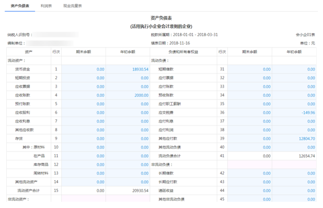The image size is (323, 208).
Task: Click 其他流动资产 期末余额 field
Action: [x=83, y=182]
